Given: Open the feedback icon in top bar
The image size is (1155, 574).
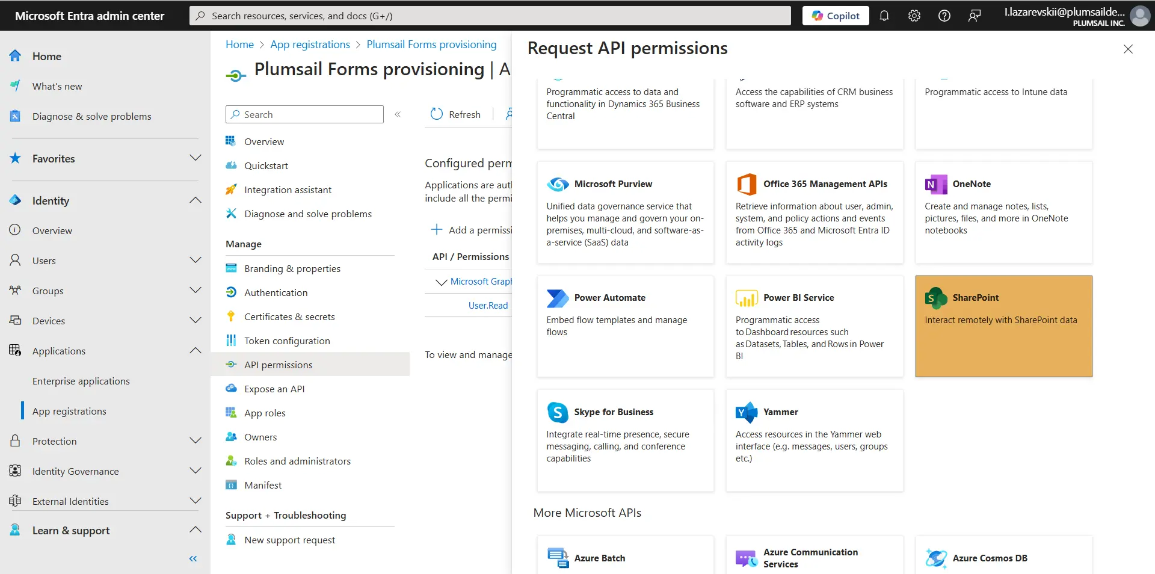Looking at the screenshot, I should (x=974, y=16).
